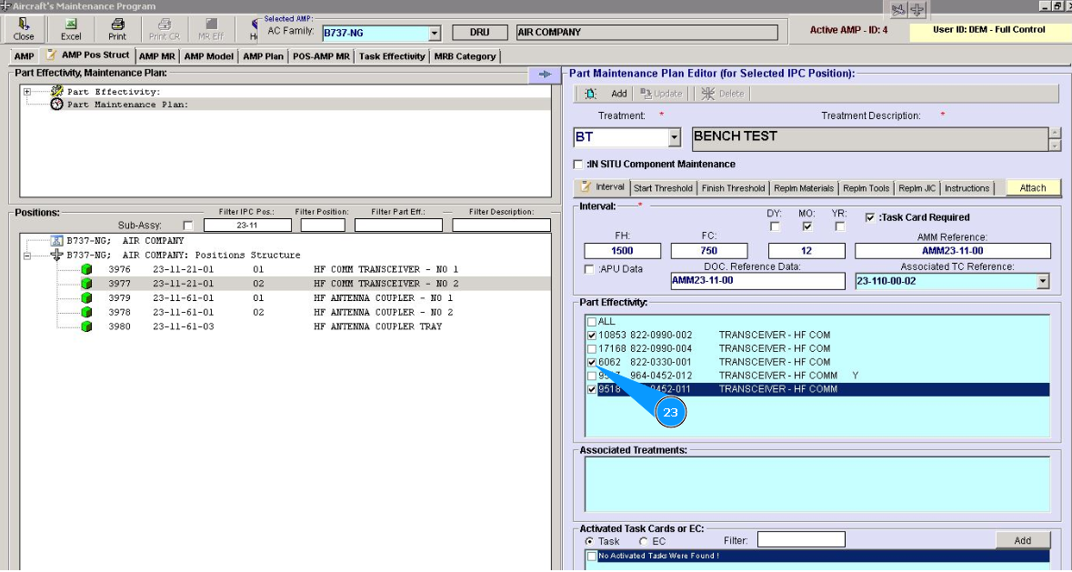Check the ALL part effectivity checkbox
1072x572 pixels.
coord(592,322)
